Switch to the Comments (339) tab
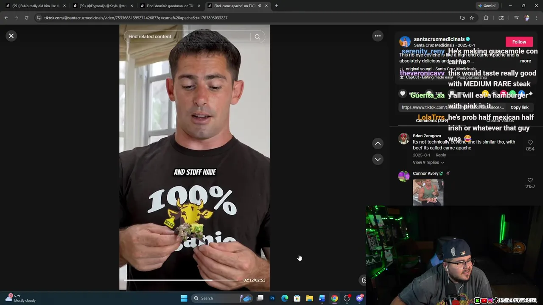This screenshot has height=305, width=543. pos(432,121)
